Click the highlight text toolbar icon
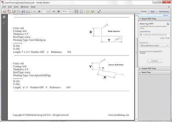Image resolution: width=172 pixels, height=122 pixels. pyautogui.click(x=92, y=11)
